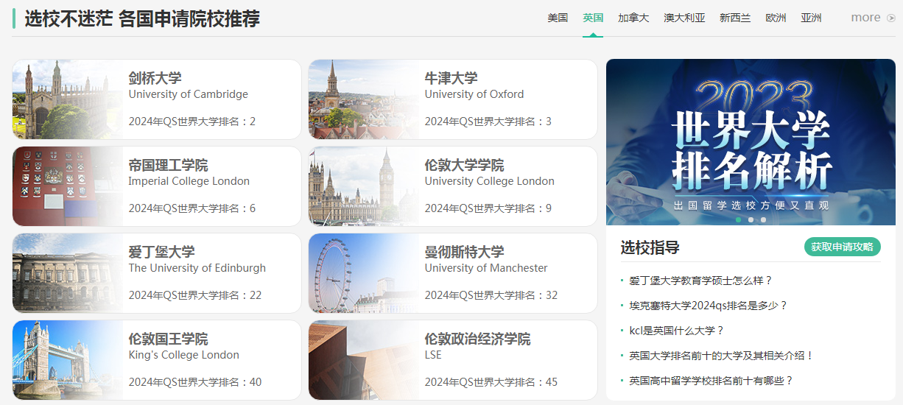
Task: Open article 英国大学排名前十的大学及其相关介绍
Action: coord(721,356)
